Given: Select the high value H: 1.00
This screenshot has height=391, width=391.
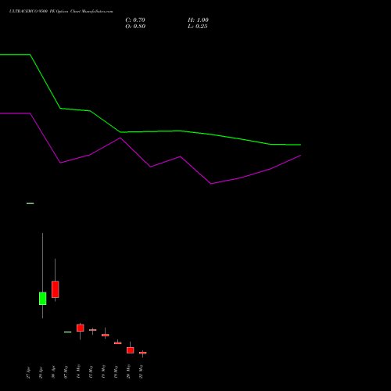Looking at the screenshot, I should pos(198,20).
